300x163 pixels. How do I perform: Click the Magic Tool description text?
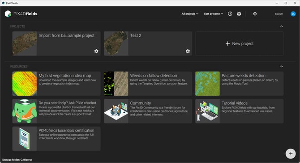tap(249, 82)
